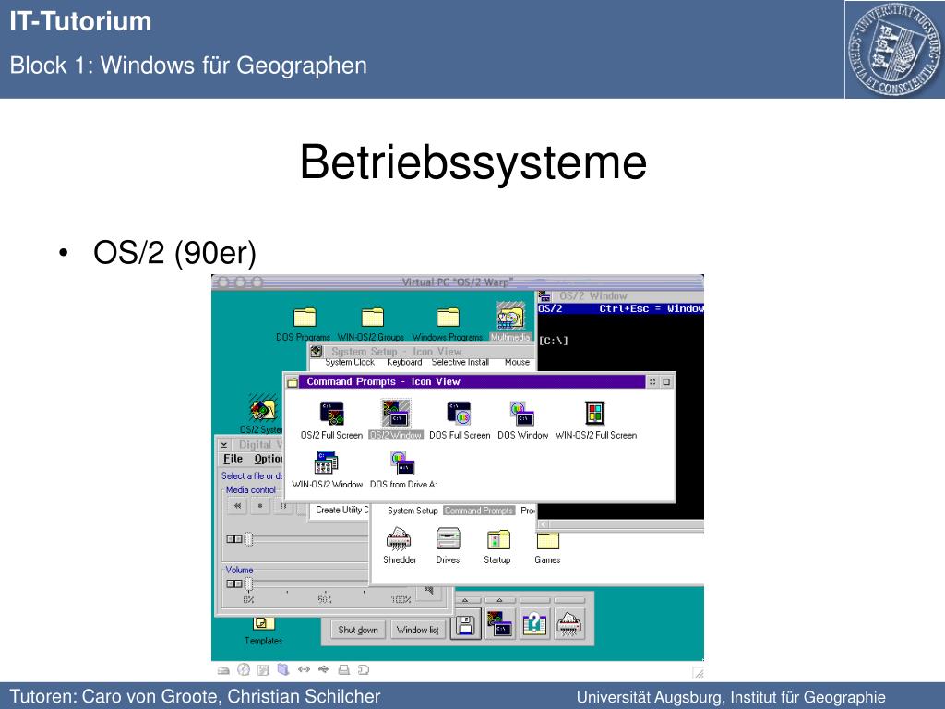Open the Drives icon
Image resolution: width=945 pixels, height=709 pixels.
(x=449, y=538)
